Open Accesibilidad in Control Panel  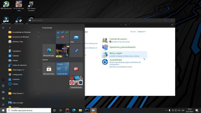tap(116, 60)
